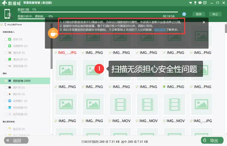
Task: Select the 信息 (0) category
Action: click(x=25, y=39)
